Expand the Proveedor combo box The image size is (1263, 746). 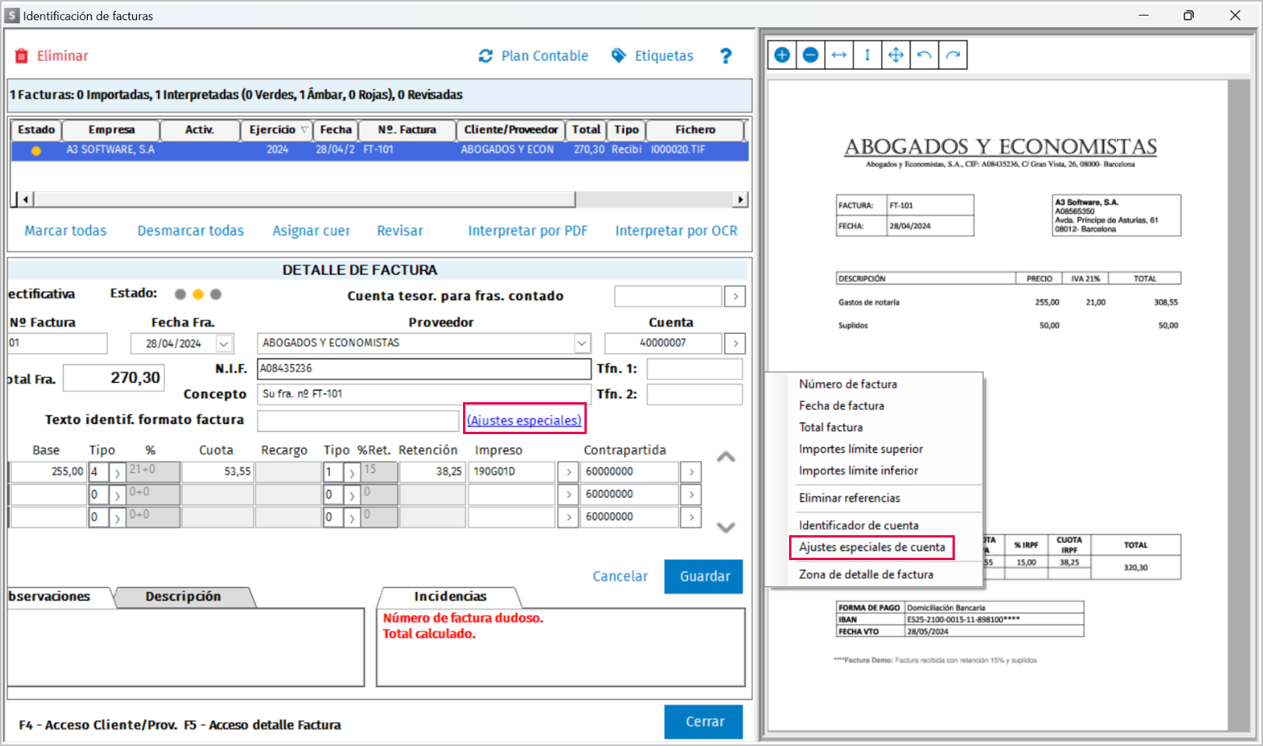pos(582,343)
